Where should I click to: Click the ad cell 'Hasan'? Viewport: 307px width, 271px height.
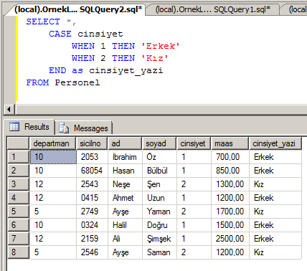[125, 171]
